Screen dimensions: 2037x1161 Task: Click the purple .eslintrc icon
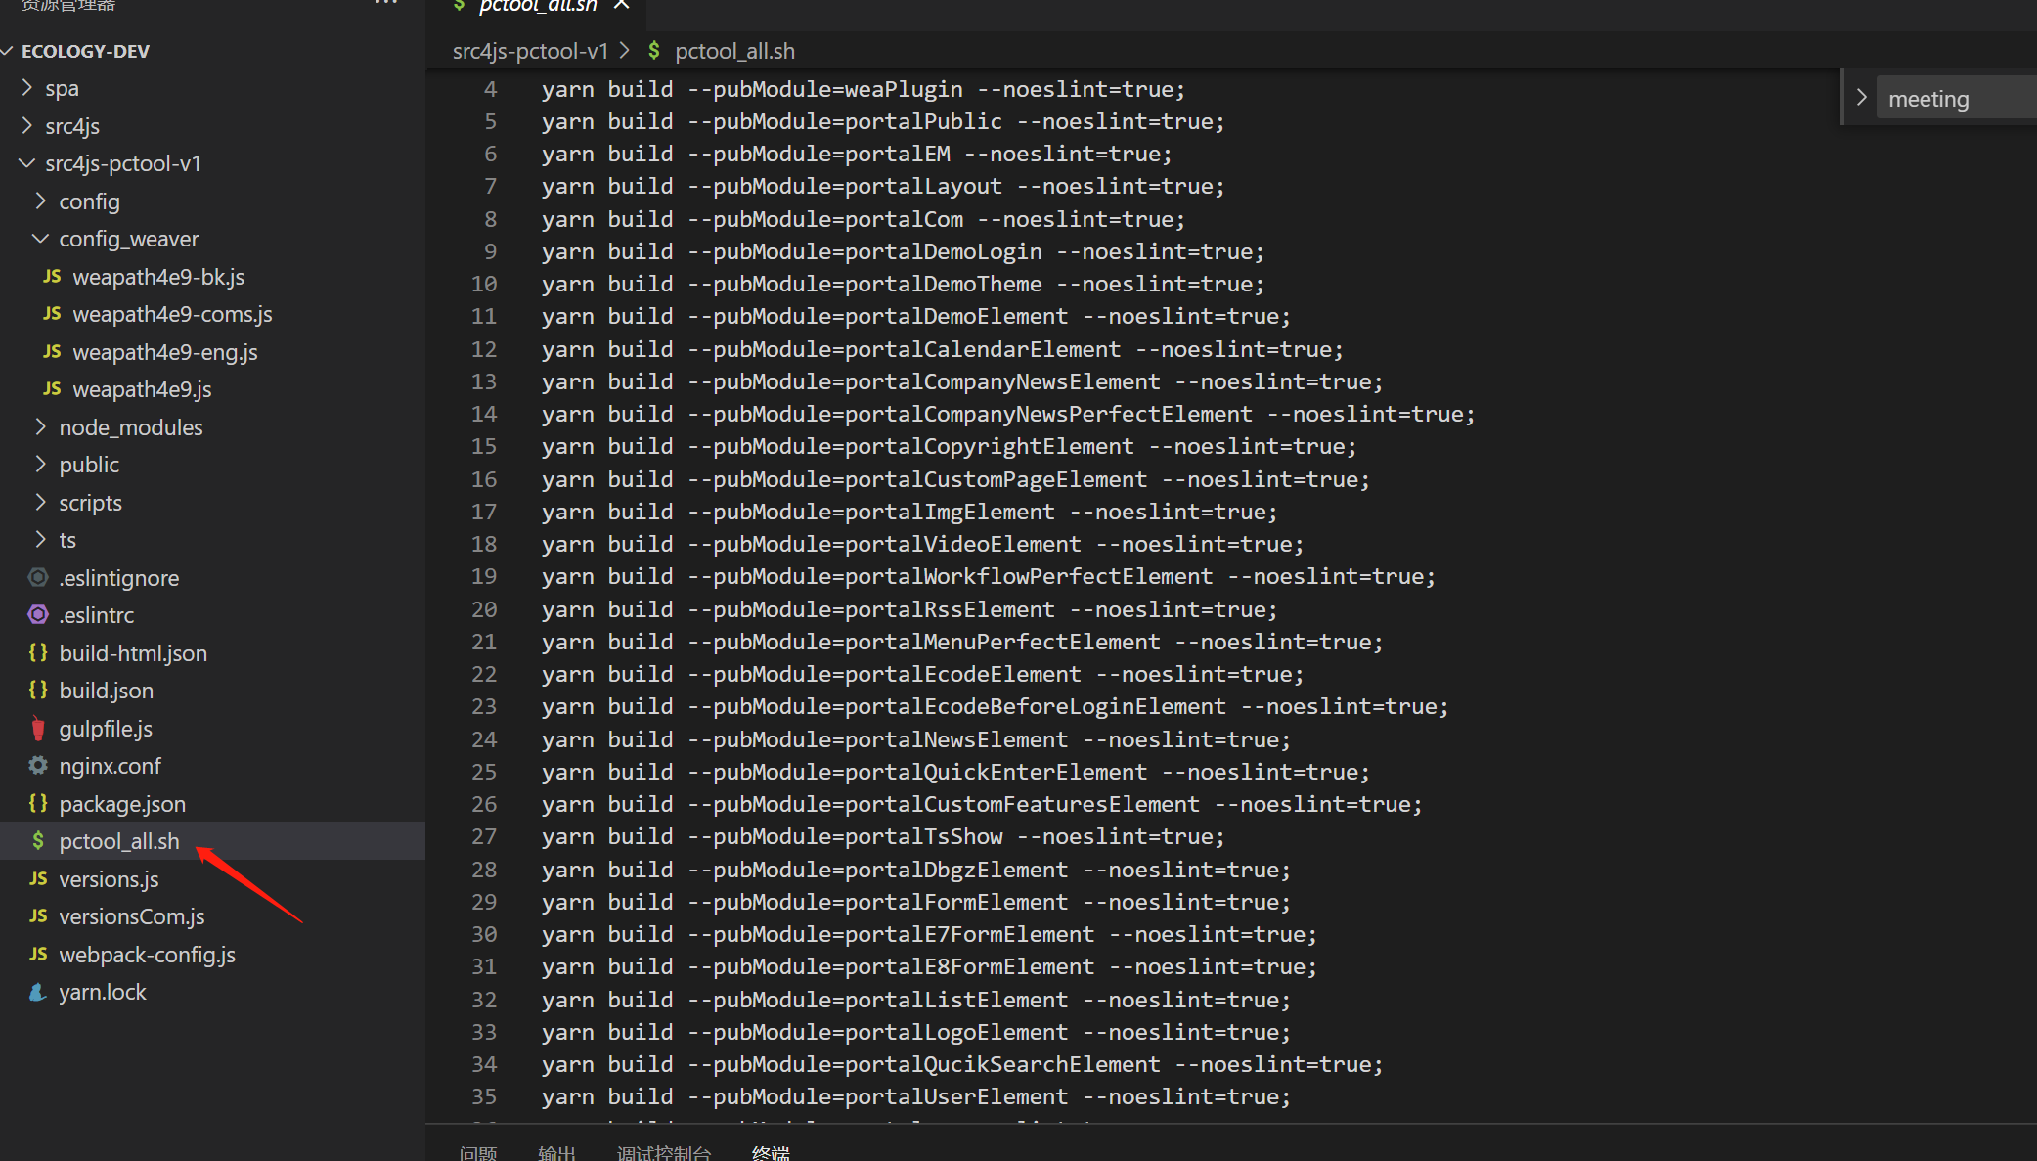(x=38, y=615)
